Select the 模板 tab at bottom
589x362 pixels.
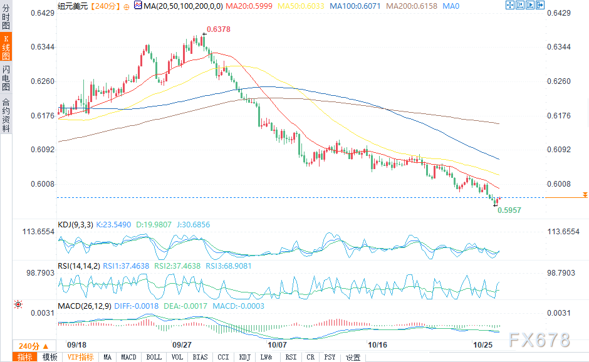[x=50, y=357]
